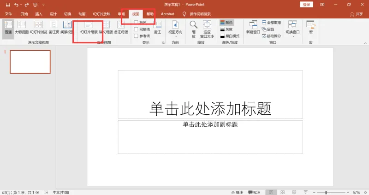The height and width of the screenshot is (195, 369).
Task: Toggle 备注 notes in status bar
Action: [237, 192]
